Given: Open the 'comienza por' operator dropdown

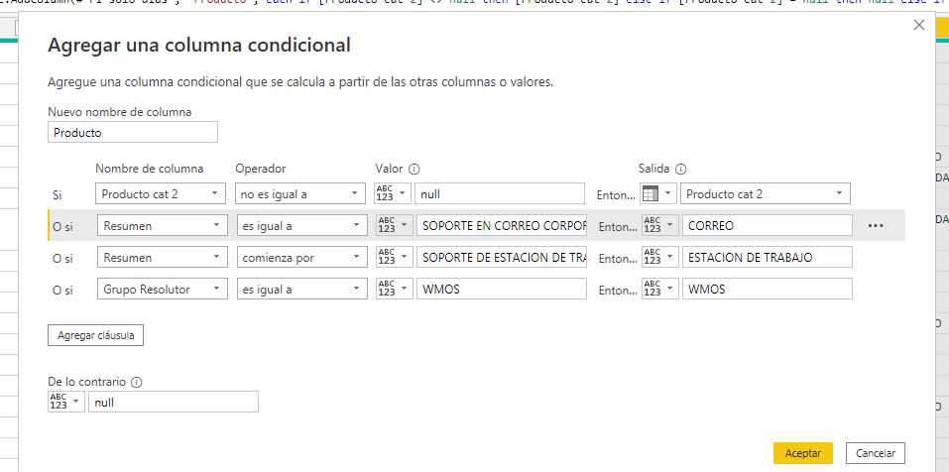Looking at the screenshot, I should pos(302,257).
